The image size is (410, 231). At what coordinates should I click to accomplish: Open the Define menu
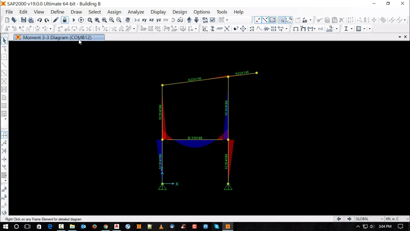pos(57,12)
